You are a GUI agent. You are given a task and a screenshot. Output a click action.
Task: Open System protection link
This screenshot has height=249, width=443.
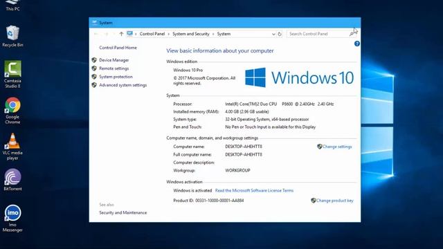pyautogui.click(x=116, y=77)
